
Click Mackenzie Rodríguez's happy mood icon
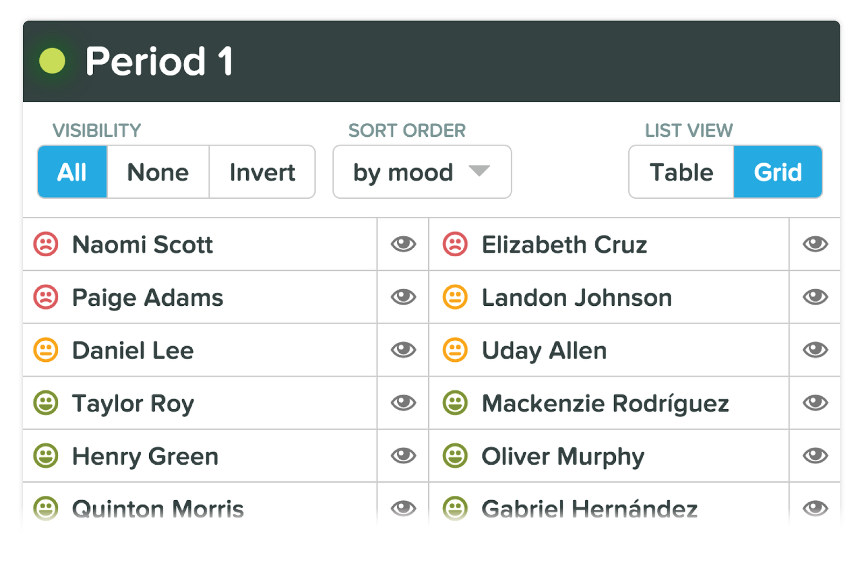[x=455, y=403]
